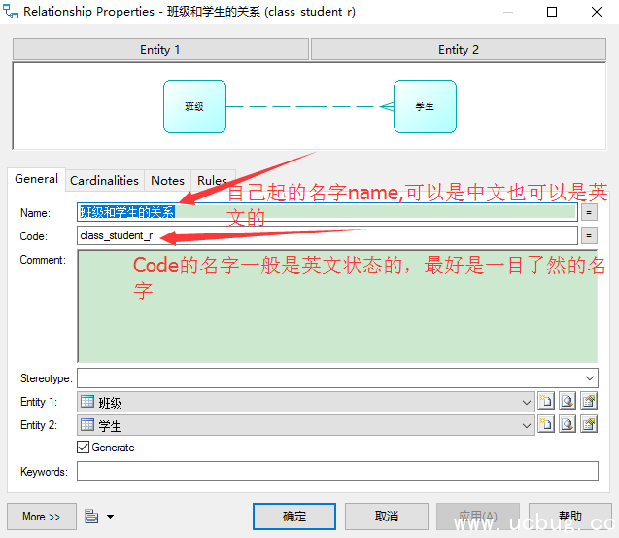Expand the Stereotype dropdown
This screenshot has width=619, height=538.
tap(590, 378)
